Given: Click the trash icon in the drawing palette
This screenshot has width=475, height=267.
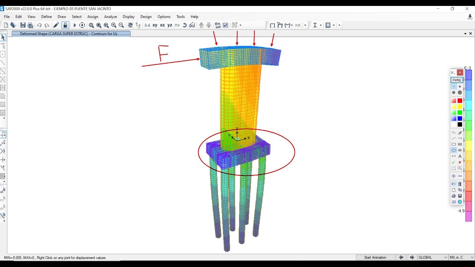Looking at the screenshot, I should [460, 184].
